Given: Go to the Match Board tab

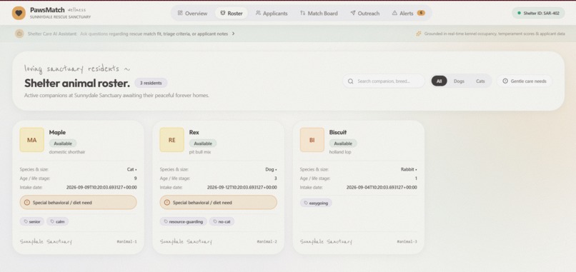Looking at the screenshot, I should pos(319,14).
